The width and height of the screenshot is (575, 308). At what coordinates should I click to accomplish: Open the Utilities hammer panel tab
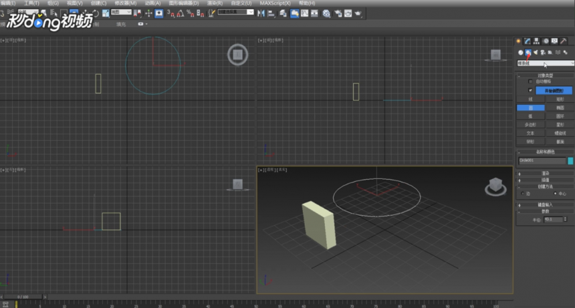pos(564,41)
